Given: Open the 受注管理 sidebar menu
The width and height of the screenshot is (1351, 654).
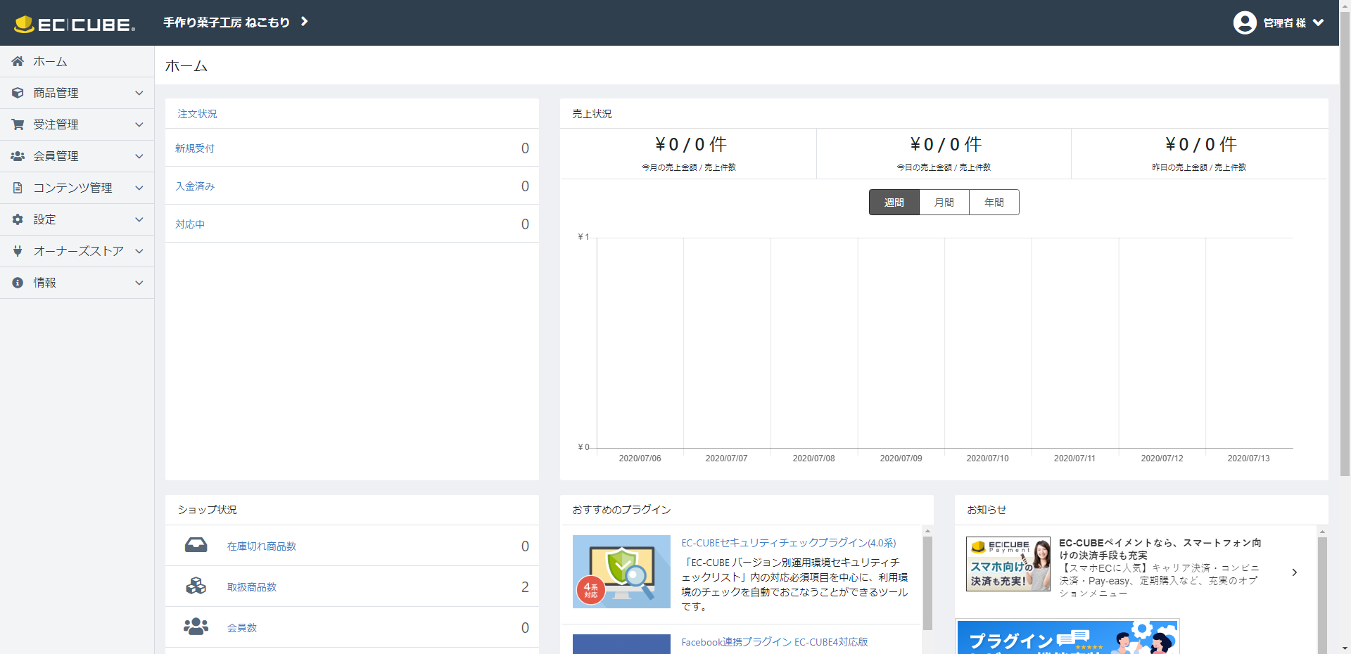Looking at the screenshot, I should (77, 124).
